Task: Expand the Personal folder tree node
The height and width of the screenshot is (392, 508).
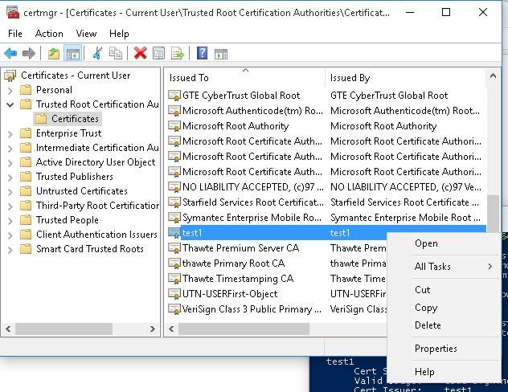Action: pyautogui.click(x=10, y=90)
